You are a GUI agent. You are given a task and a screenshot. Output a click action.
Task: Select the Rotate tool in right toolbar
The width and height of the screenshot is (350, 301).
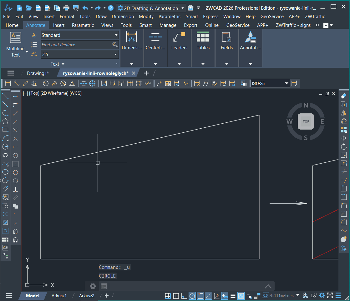[344, 146]
